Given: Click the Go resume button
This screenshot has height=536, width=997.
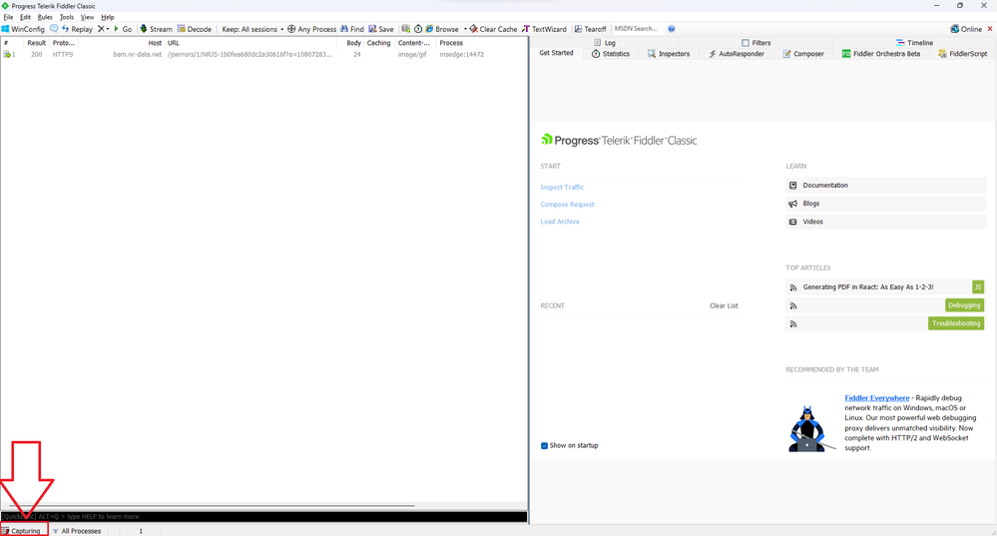Looking at the screenshot, I should 123,29.
